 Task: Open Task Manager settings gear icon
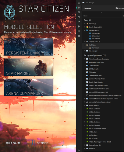click(x=79, y=150)
